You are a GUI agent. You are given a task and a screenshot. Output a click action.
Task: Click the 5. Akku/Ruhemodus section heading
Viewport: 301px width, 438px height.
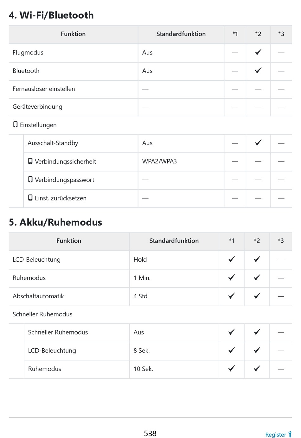coord(55,222)
